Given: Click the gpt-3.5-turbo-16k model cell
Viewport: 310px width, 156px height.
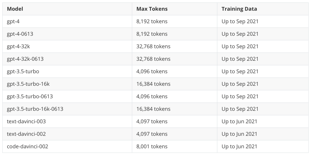Looking at the screenshot, I should [x=28, y=84].
